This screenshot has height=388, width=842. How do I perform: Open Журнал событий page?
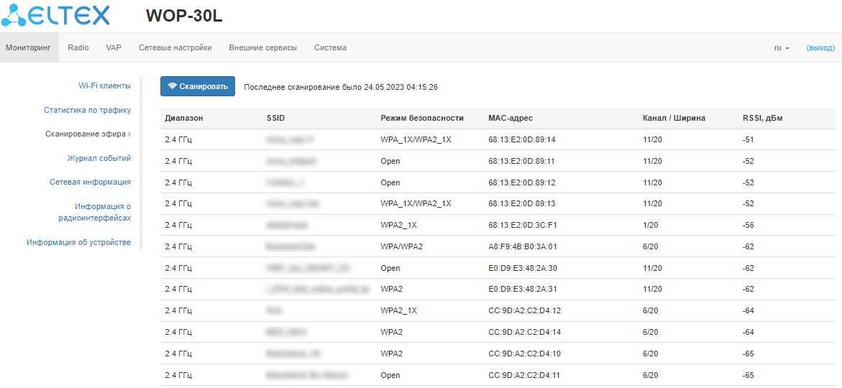99,158
